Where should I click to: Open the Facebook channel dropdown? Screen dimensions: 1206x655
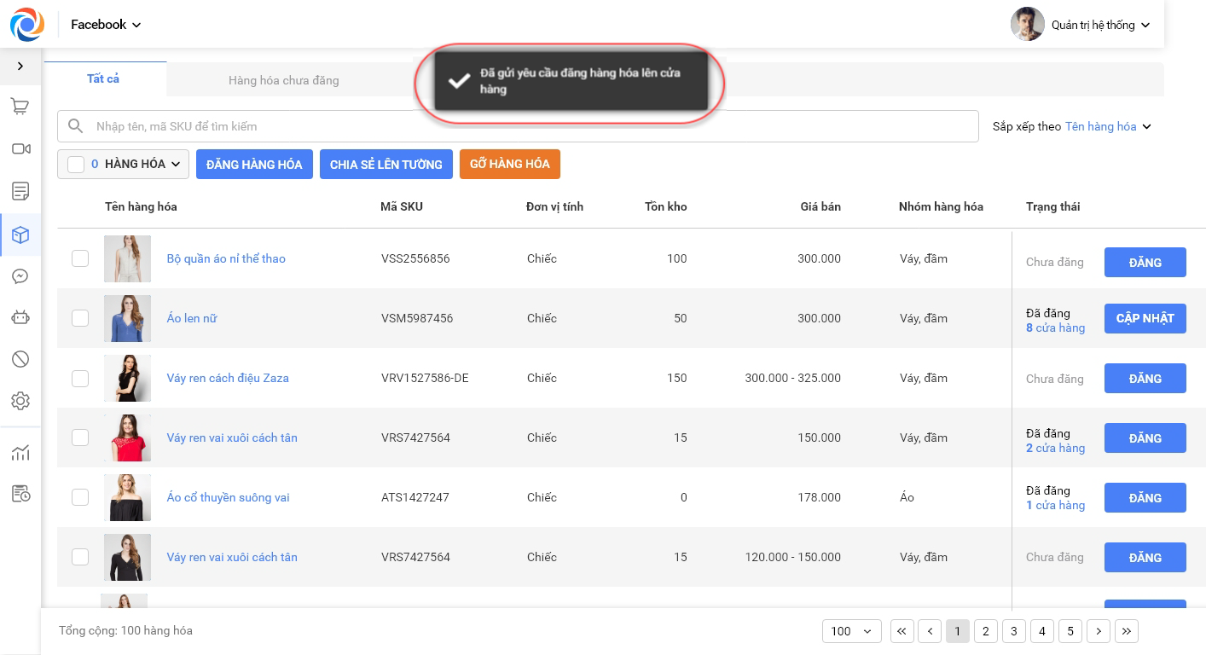point(106,25)
